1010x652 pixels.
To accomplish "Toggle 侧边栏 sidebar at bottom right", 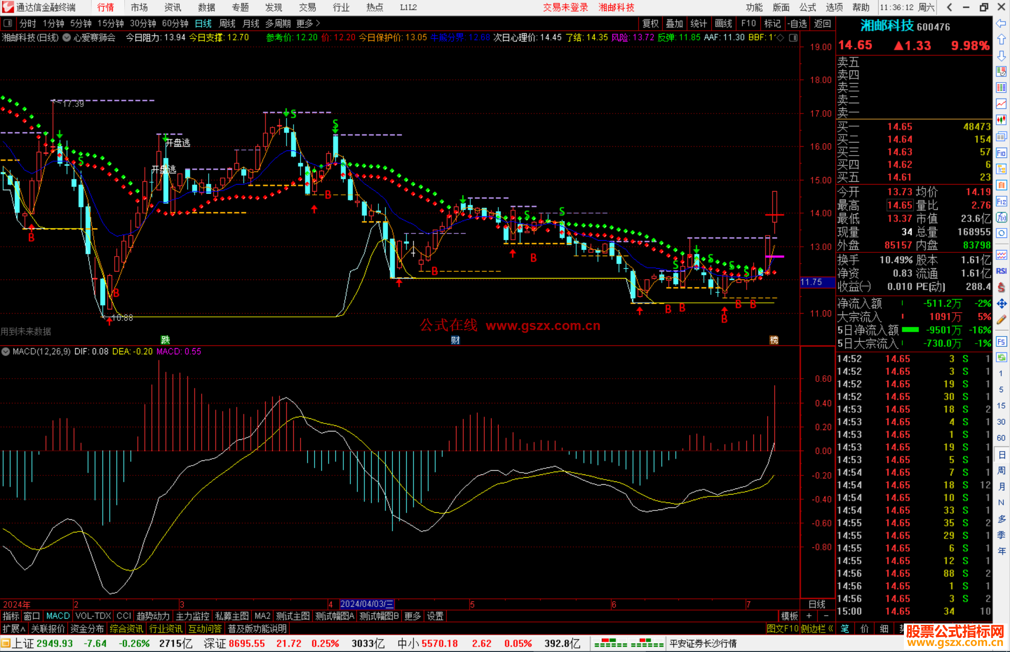I will point(817,629).
